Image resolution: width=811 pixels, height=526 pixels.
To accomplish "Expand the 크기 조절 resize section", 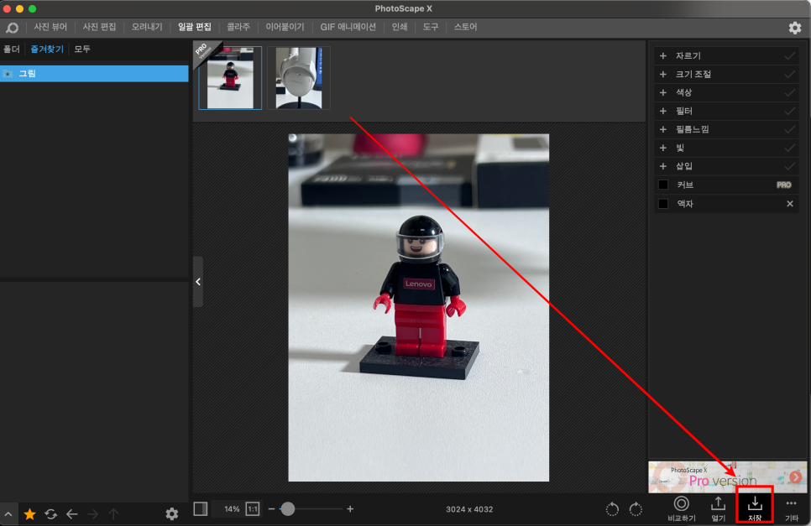I will 663,75.
